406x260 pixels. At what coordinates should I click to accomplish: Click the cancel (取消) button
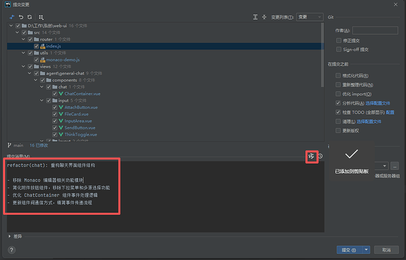coord(387,250)
